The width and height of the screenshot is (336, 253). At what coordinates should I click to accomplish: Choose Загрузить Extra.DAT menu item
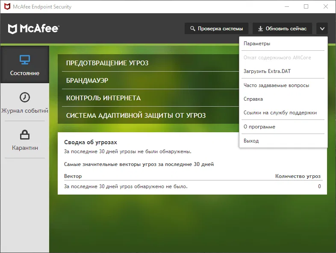pyautogui.click(x=283, y=71)
